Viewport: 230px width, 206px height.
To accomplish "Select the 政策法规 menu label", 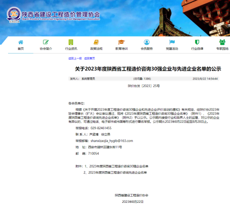I will pyautogui.click(x=96, y=49).
